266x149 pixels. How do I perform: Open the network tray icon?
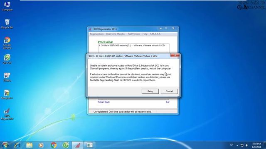(242, 145)
